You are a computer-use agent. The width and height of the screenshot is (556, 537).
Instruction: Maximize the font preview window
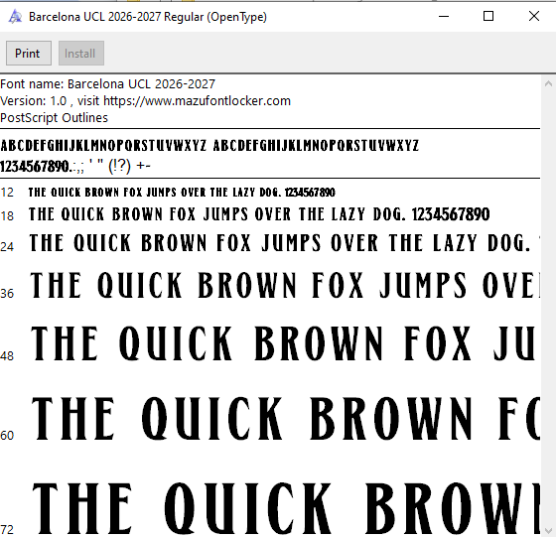488,16
